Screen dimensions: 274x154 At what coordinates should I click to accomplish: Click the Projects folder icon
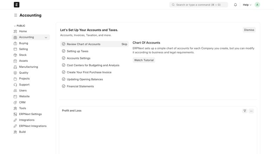[15, 79]
